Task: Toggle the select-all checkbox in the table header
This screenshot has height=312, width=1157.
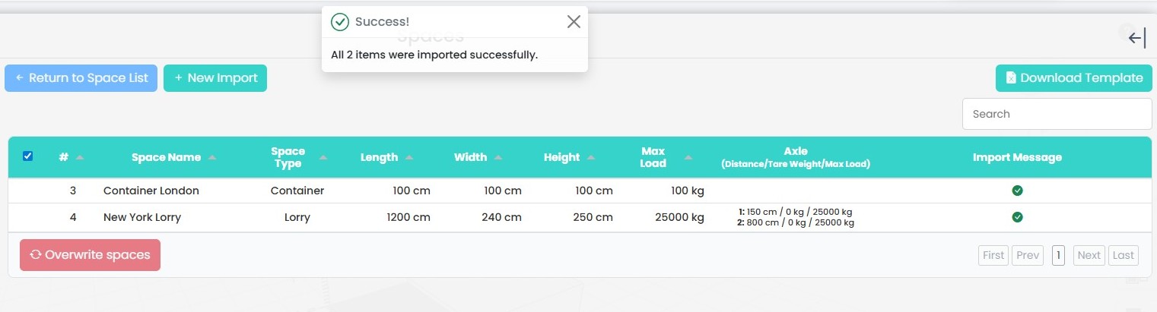Action: click(x=28, y=156)
